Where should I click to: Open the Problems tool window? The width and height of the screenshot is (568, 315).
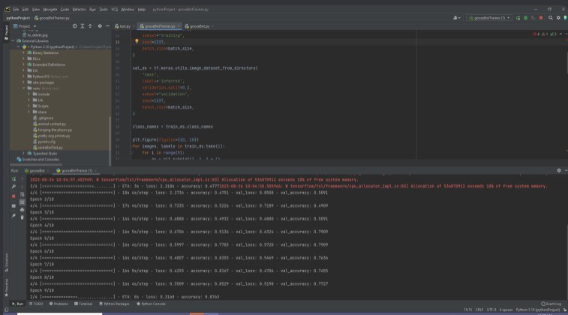pos(59,304)
